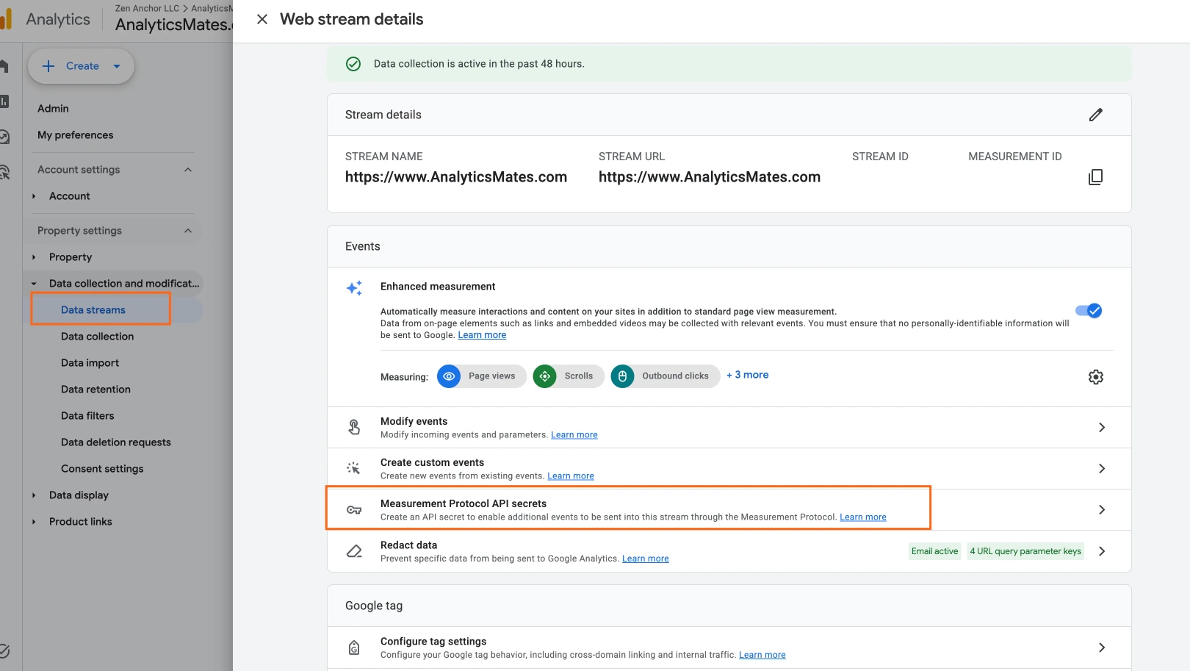Click the Measurement Protocol key icon
The image size is (1190, 671).
354,510
